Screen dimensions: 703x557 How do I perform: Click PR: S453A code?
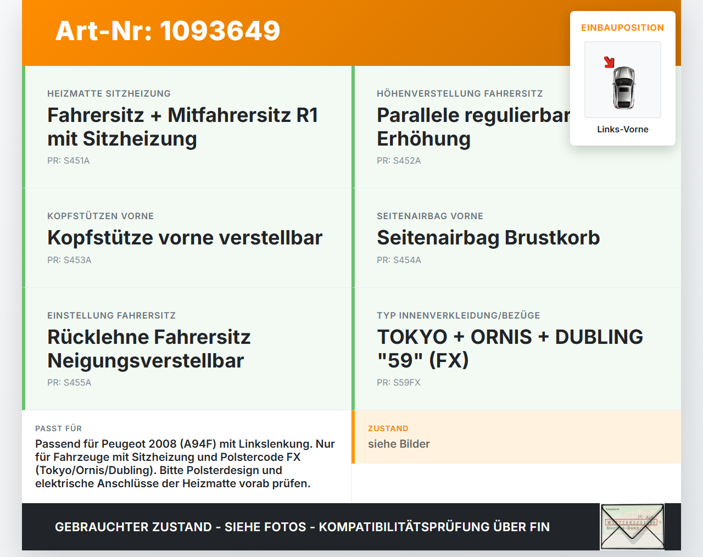click(x=69, y=260)
